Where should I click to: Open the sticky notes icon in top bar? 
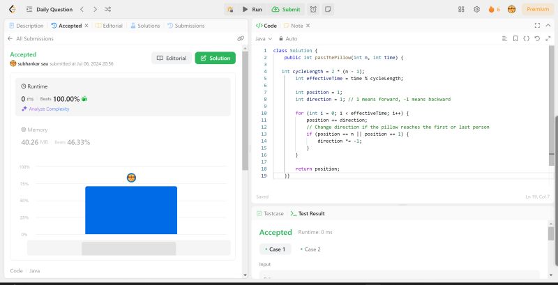pyautogui.click(x=328, y=10)
